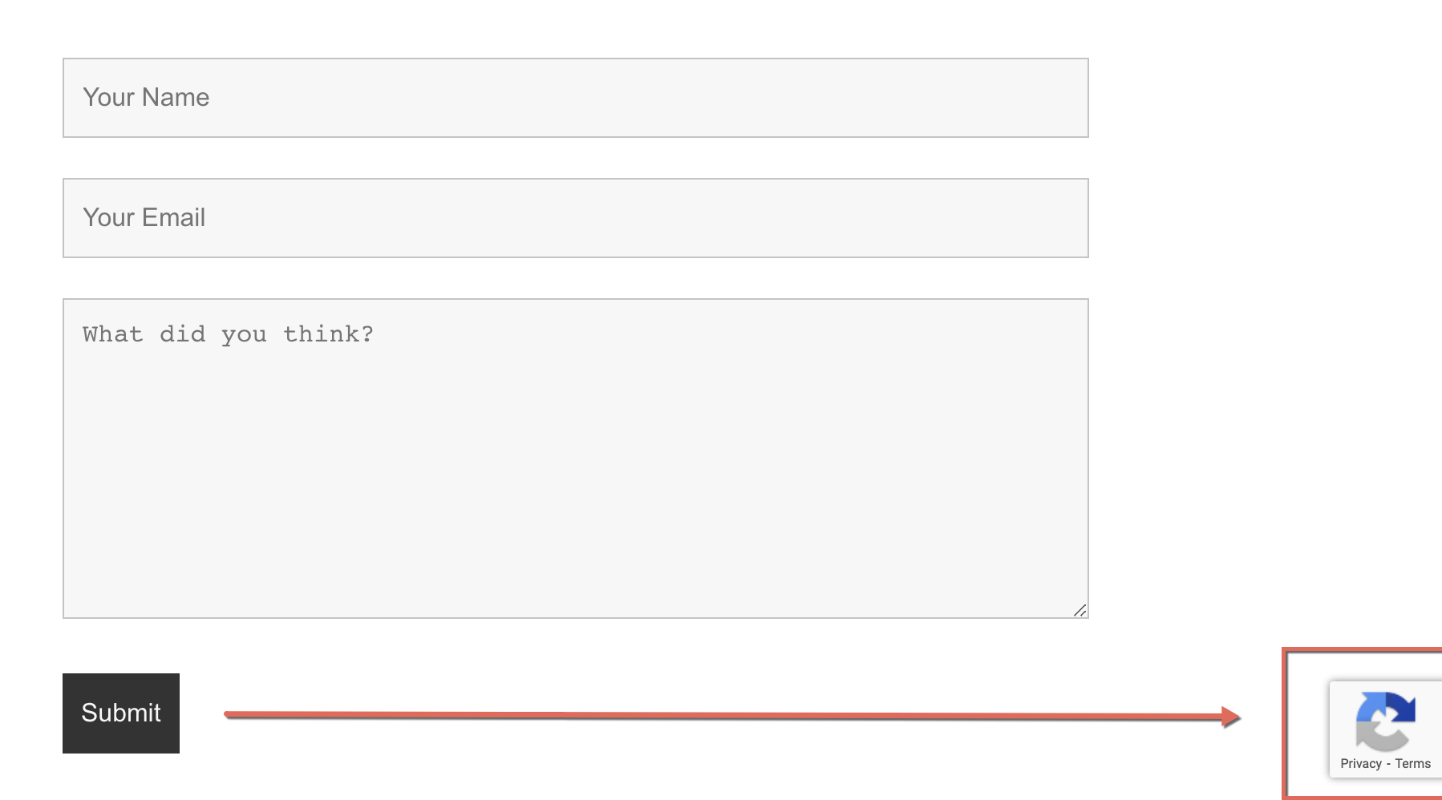
Task: Open the Privacy link
Action: [x=1360, y=764]
